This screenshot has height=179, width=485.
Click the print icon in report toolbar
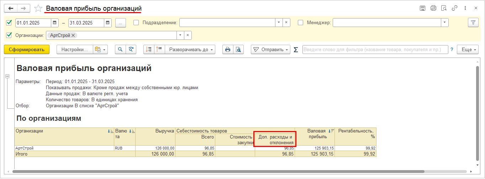click(228, 50)
